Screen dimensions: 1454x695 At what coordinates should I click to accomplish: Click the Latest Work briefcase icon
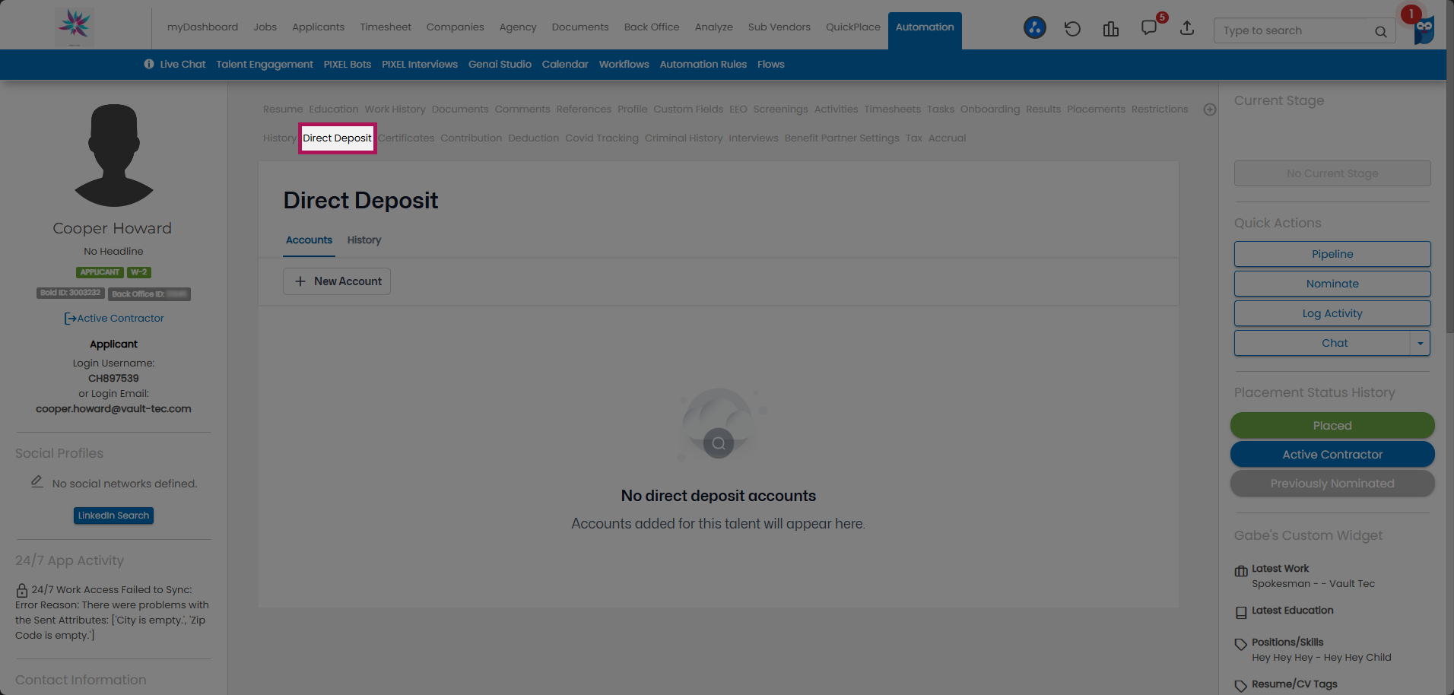tap(1241, 571)
